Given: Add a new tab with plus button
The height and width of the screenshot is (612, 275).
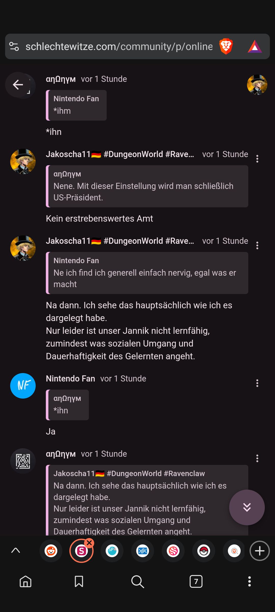Looking at the screenshot, I should [x=259, y=551].
